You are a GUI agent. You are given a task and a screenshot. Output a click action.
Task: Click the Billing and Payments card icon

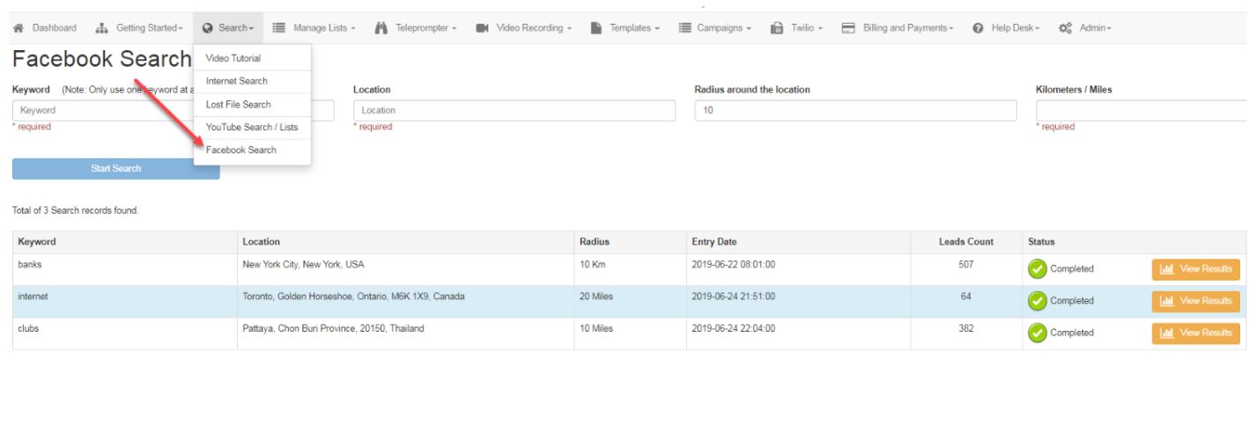(848, 28)
